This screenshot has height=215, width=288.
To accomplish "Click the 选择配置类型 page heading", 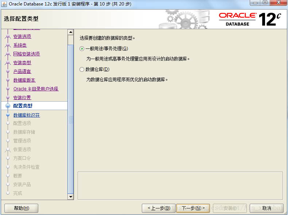I will click(x=21, y=19).
